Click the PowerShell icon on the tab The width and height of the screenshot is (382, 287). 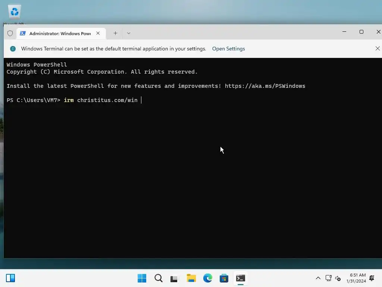(23, 33)
